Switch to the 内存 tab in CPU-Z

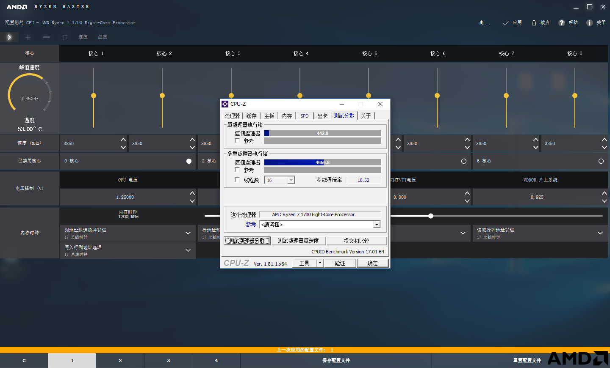pos(287,116)
